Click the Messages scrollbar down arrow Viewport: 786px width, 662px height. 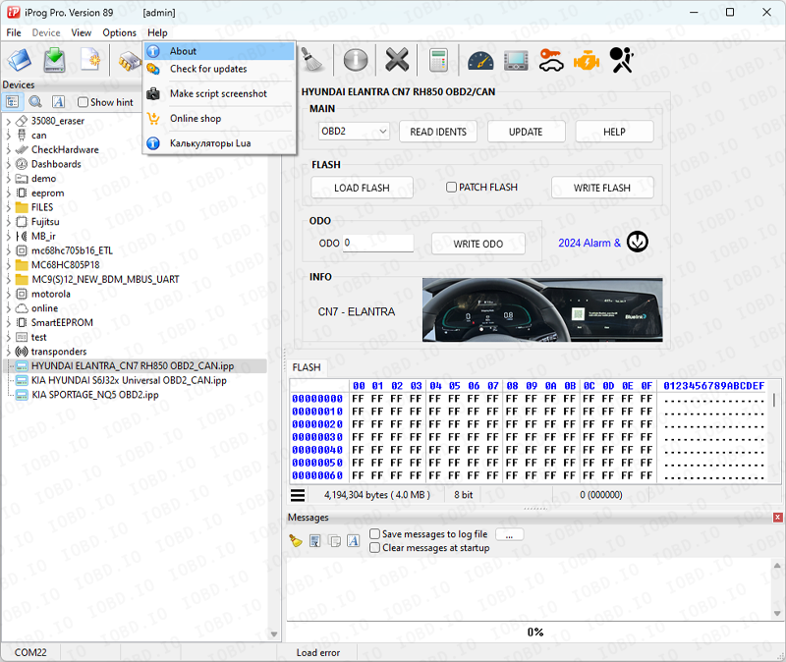(777, 613)
